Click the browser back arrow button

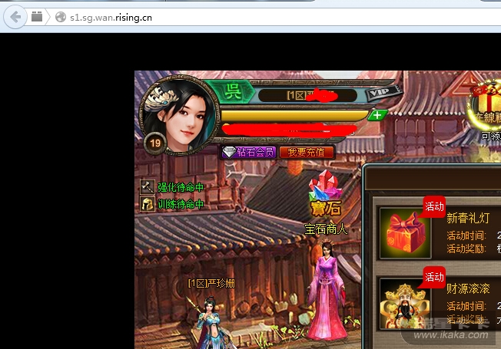[15, 17]
